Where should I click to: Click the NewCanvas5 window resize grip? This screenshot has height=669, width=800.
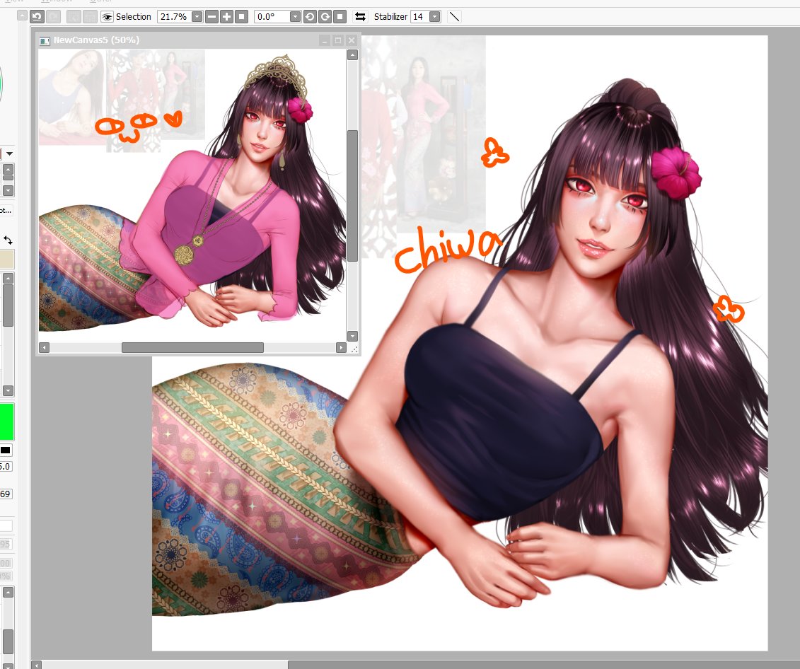click(354, 349)
